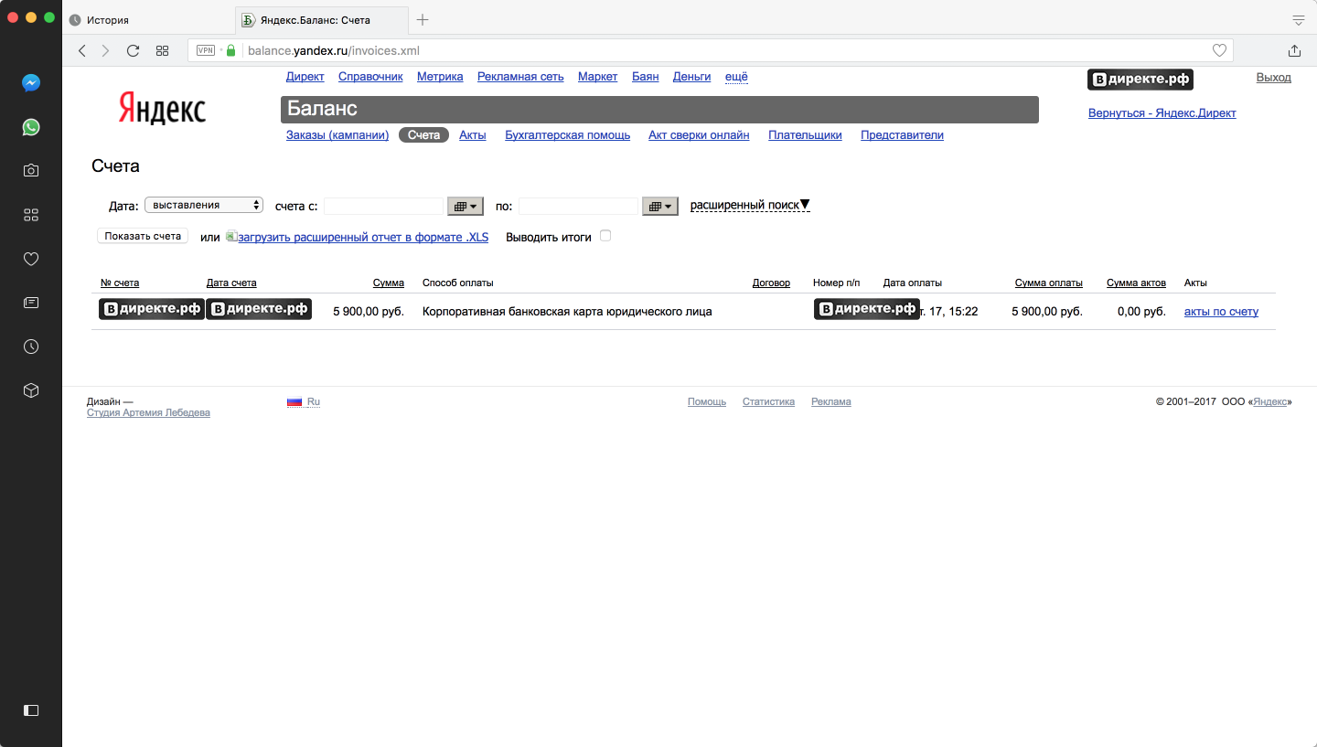Expand 'расширенный поиск' options

click(x=750, y=205)
